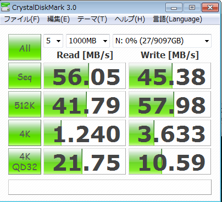Viewport: 222px width, 202px height.
Task: Open the 言語(Language) menu
Action: point(177,19)
